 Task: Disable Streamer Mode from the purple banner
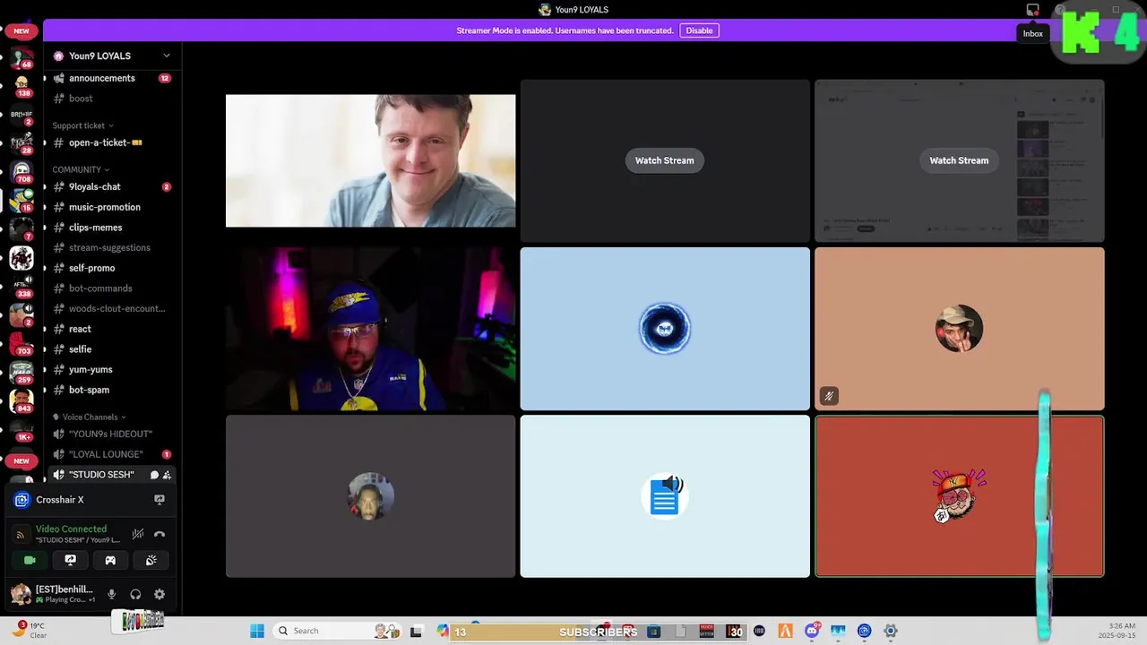(x=699, y=30)
